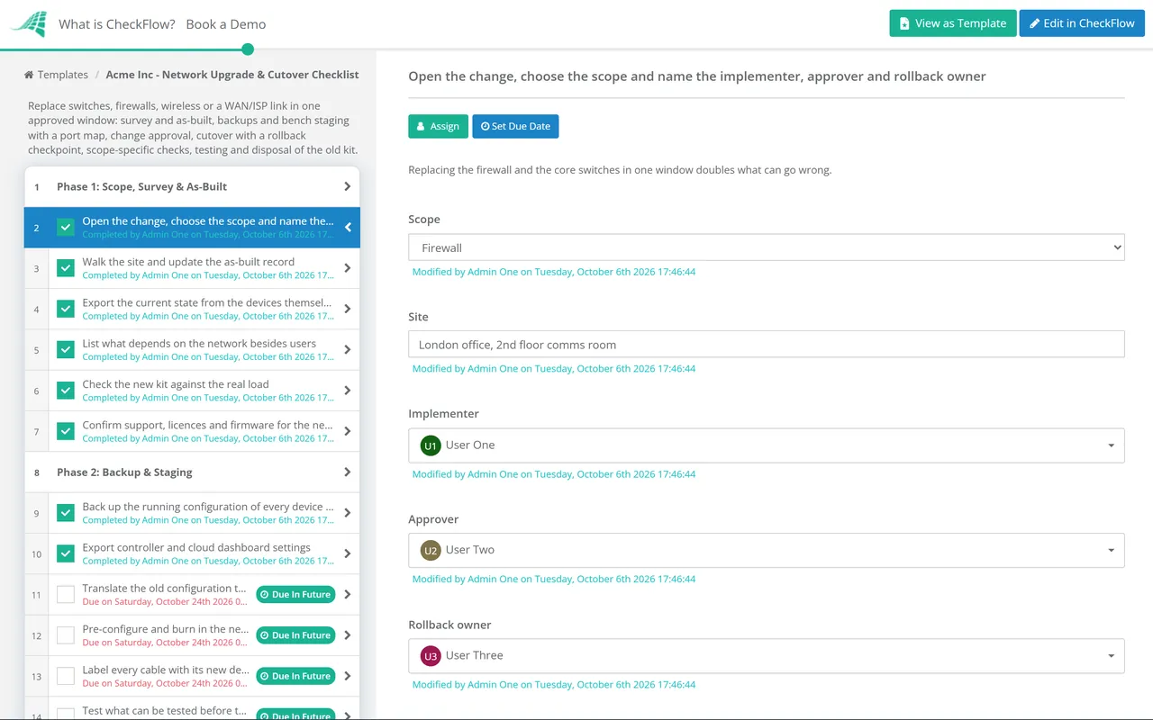Open 'What is CheckFlow?' nav item

(117, 24)
